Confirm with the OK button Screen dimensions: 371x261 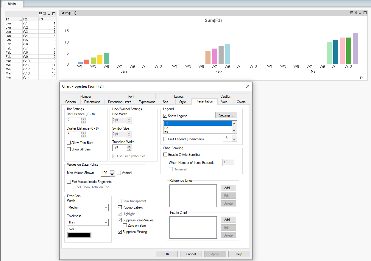pos(167,254)
